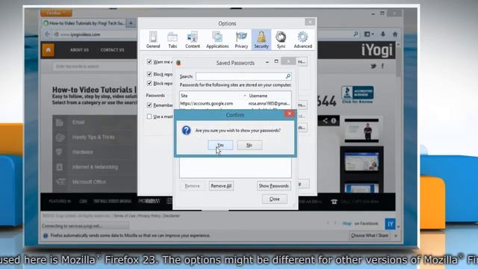Select the How-to Video Tutorials browser tab
This screenshot has width=478, height=269.
[x=84, y=23]
